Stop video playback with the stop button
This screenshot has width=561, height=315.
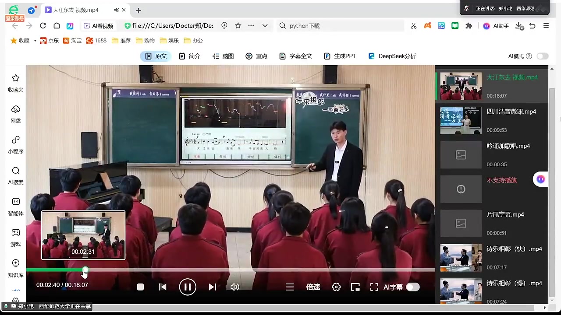(140, 287)
